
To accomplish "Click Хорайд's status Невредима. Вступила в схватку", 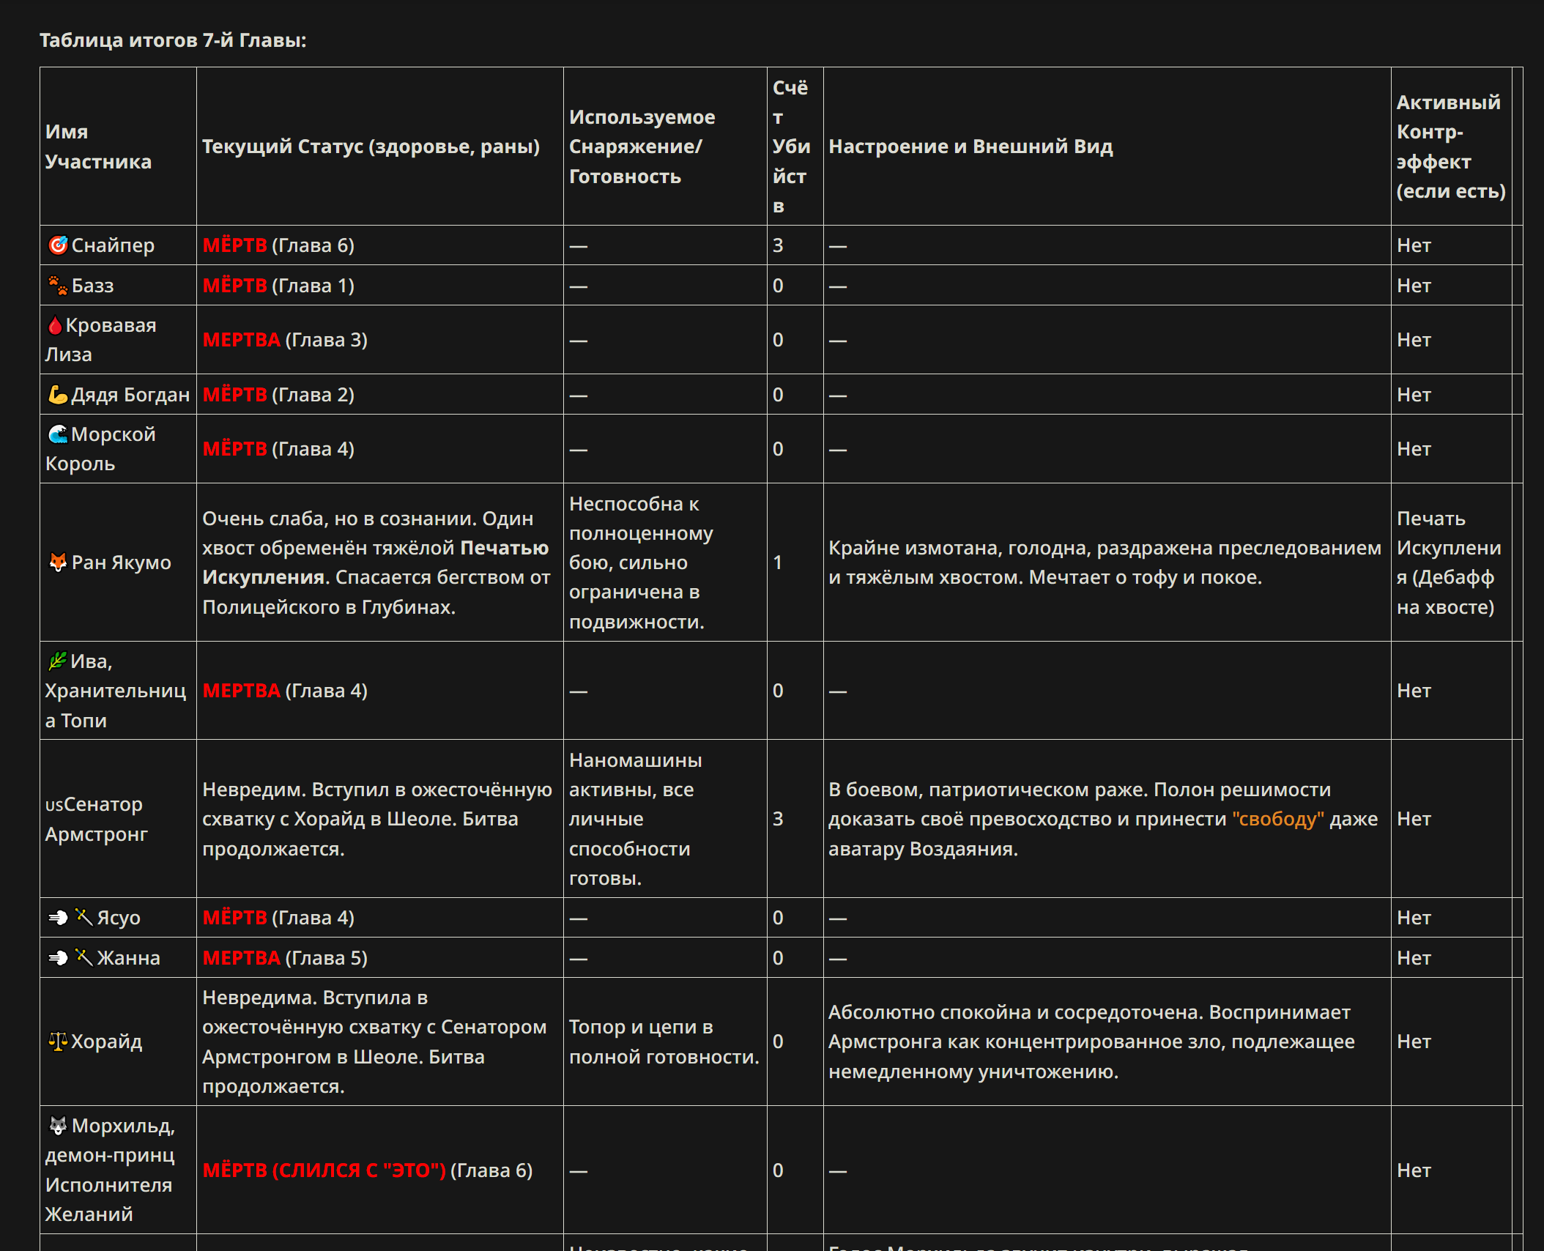I will 374,1041.
